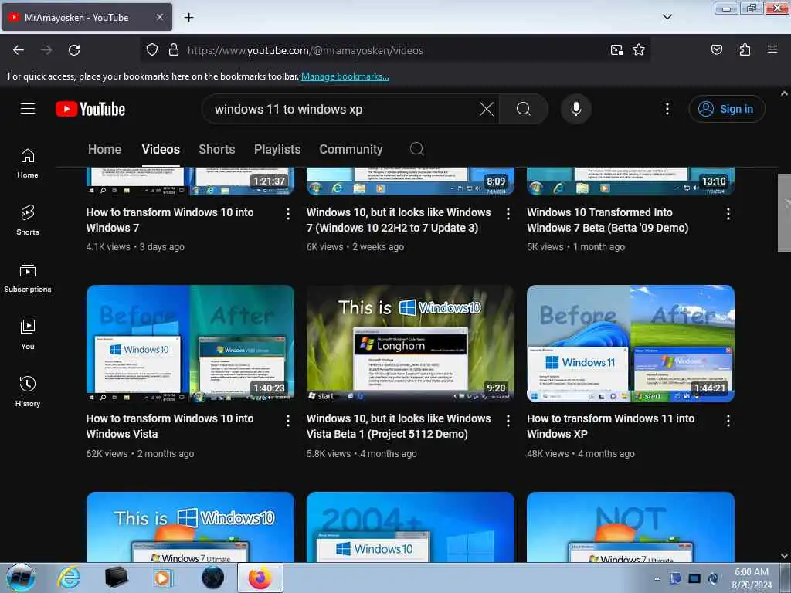The width and height of the screenshot is (791, 593).
Task: Launch Internet Explorer from taskbar
Action: 69,578
